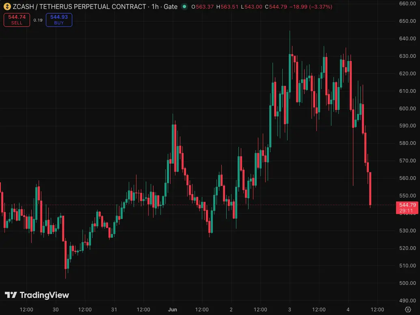Screen dimensions: 420x315
Task: Click the green market status dot
Action: click(184, 7)
